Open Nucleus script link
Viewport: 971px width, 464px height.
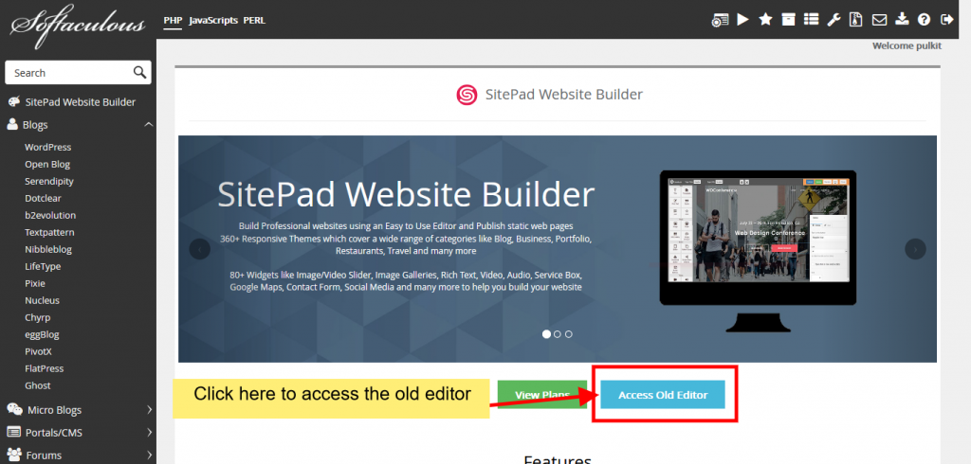pyautogui.click(x=42, y=300)
